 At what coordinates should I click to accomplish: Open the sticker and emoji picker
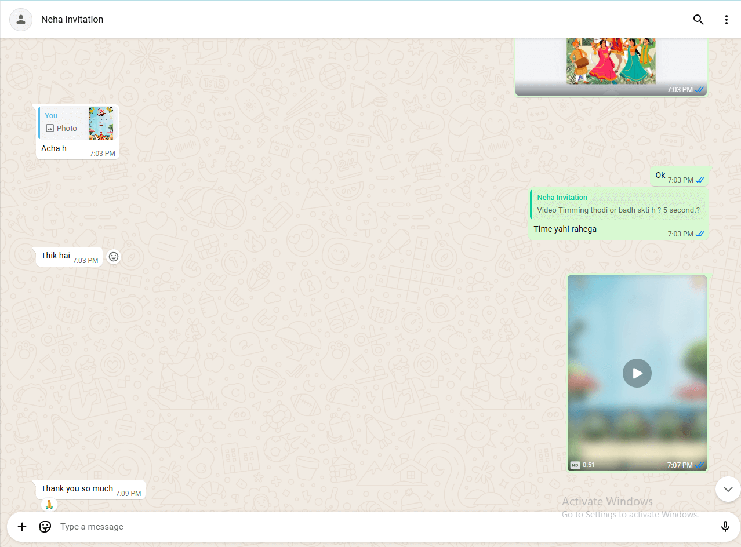(x=45, y=527)
